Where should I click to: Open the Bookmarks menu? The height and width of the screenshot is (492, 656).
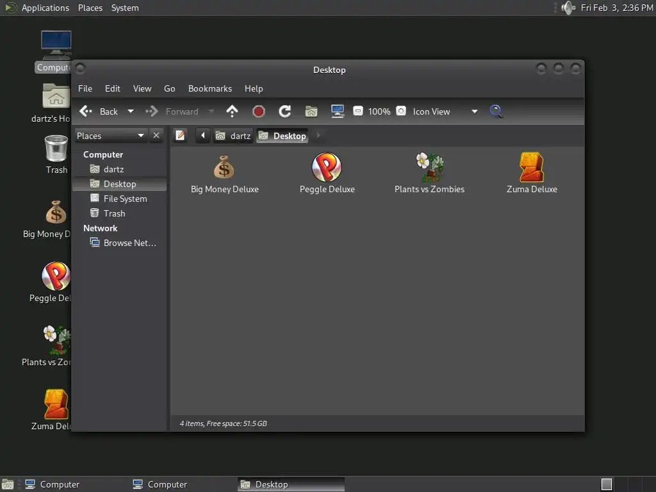pos(210,88)
